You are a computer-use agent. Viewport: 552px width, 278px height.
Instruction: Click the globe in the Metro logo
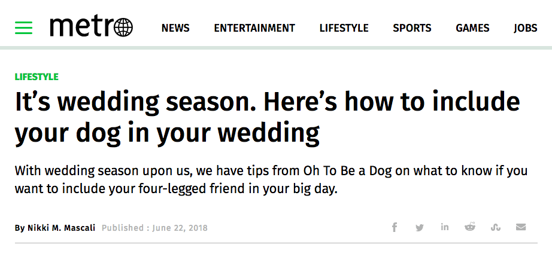pyautogui.click(x=123, y=28)
